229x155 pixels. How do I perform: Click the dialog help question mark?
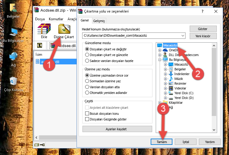click(202, 11)
